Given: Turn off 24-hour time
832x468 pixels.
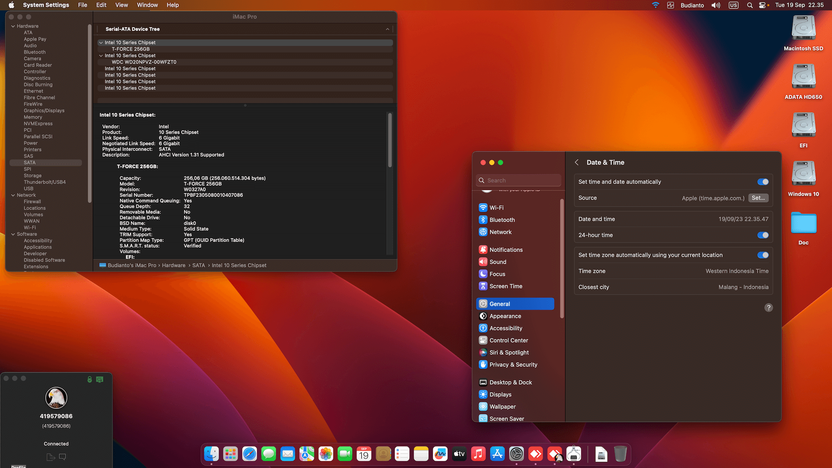Looking at the screenshot, I should coord(763,235).
